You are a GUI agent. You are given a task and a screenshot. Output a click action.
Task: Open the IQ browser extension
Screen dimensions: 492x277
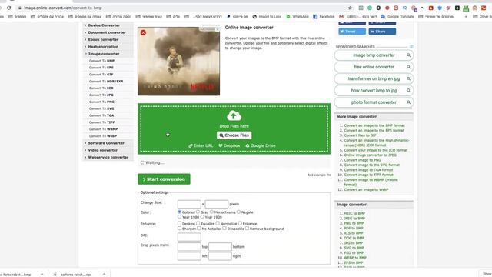tap(405, 8)
